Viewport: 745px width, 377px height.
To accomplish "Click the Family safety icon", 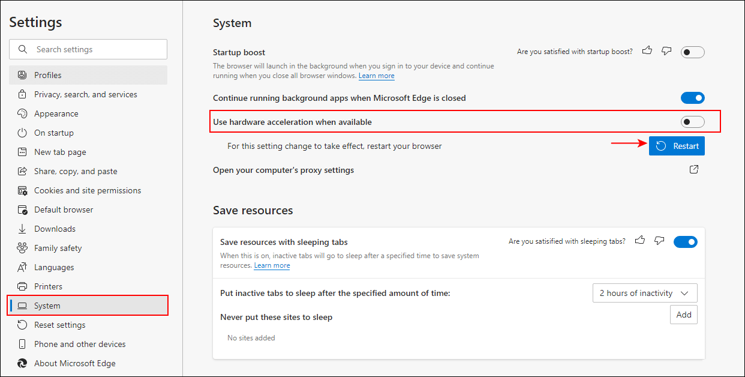I will tap(22, 248).
